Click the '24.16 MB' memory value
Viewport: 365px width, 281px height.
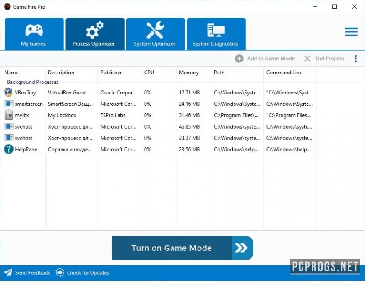189,104
